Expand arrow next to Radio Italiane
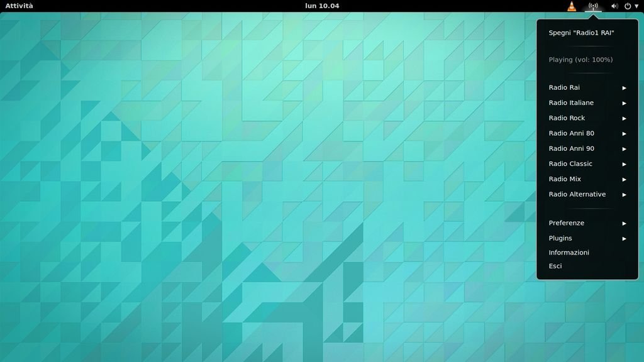The image size is (644, 362). pyautogui.click(x=624, y=103)
